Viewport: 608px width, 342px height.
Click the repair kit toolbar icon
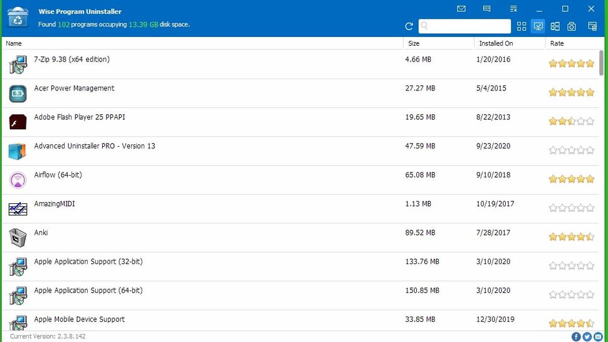(572, 26)
